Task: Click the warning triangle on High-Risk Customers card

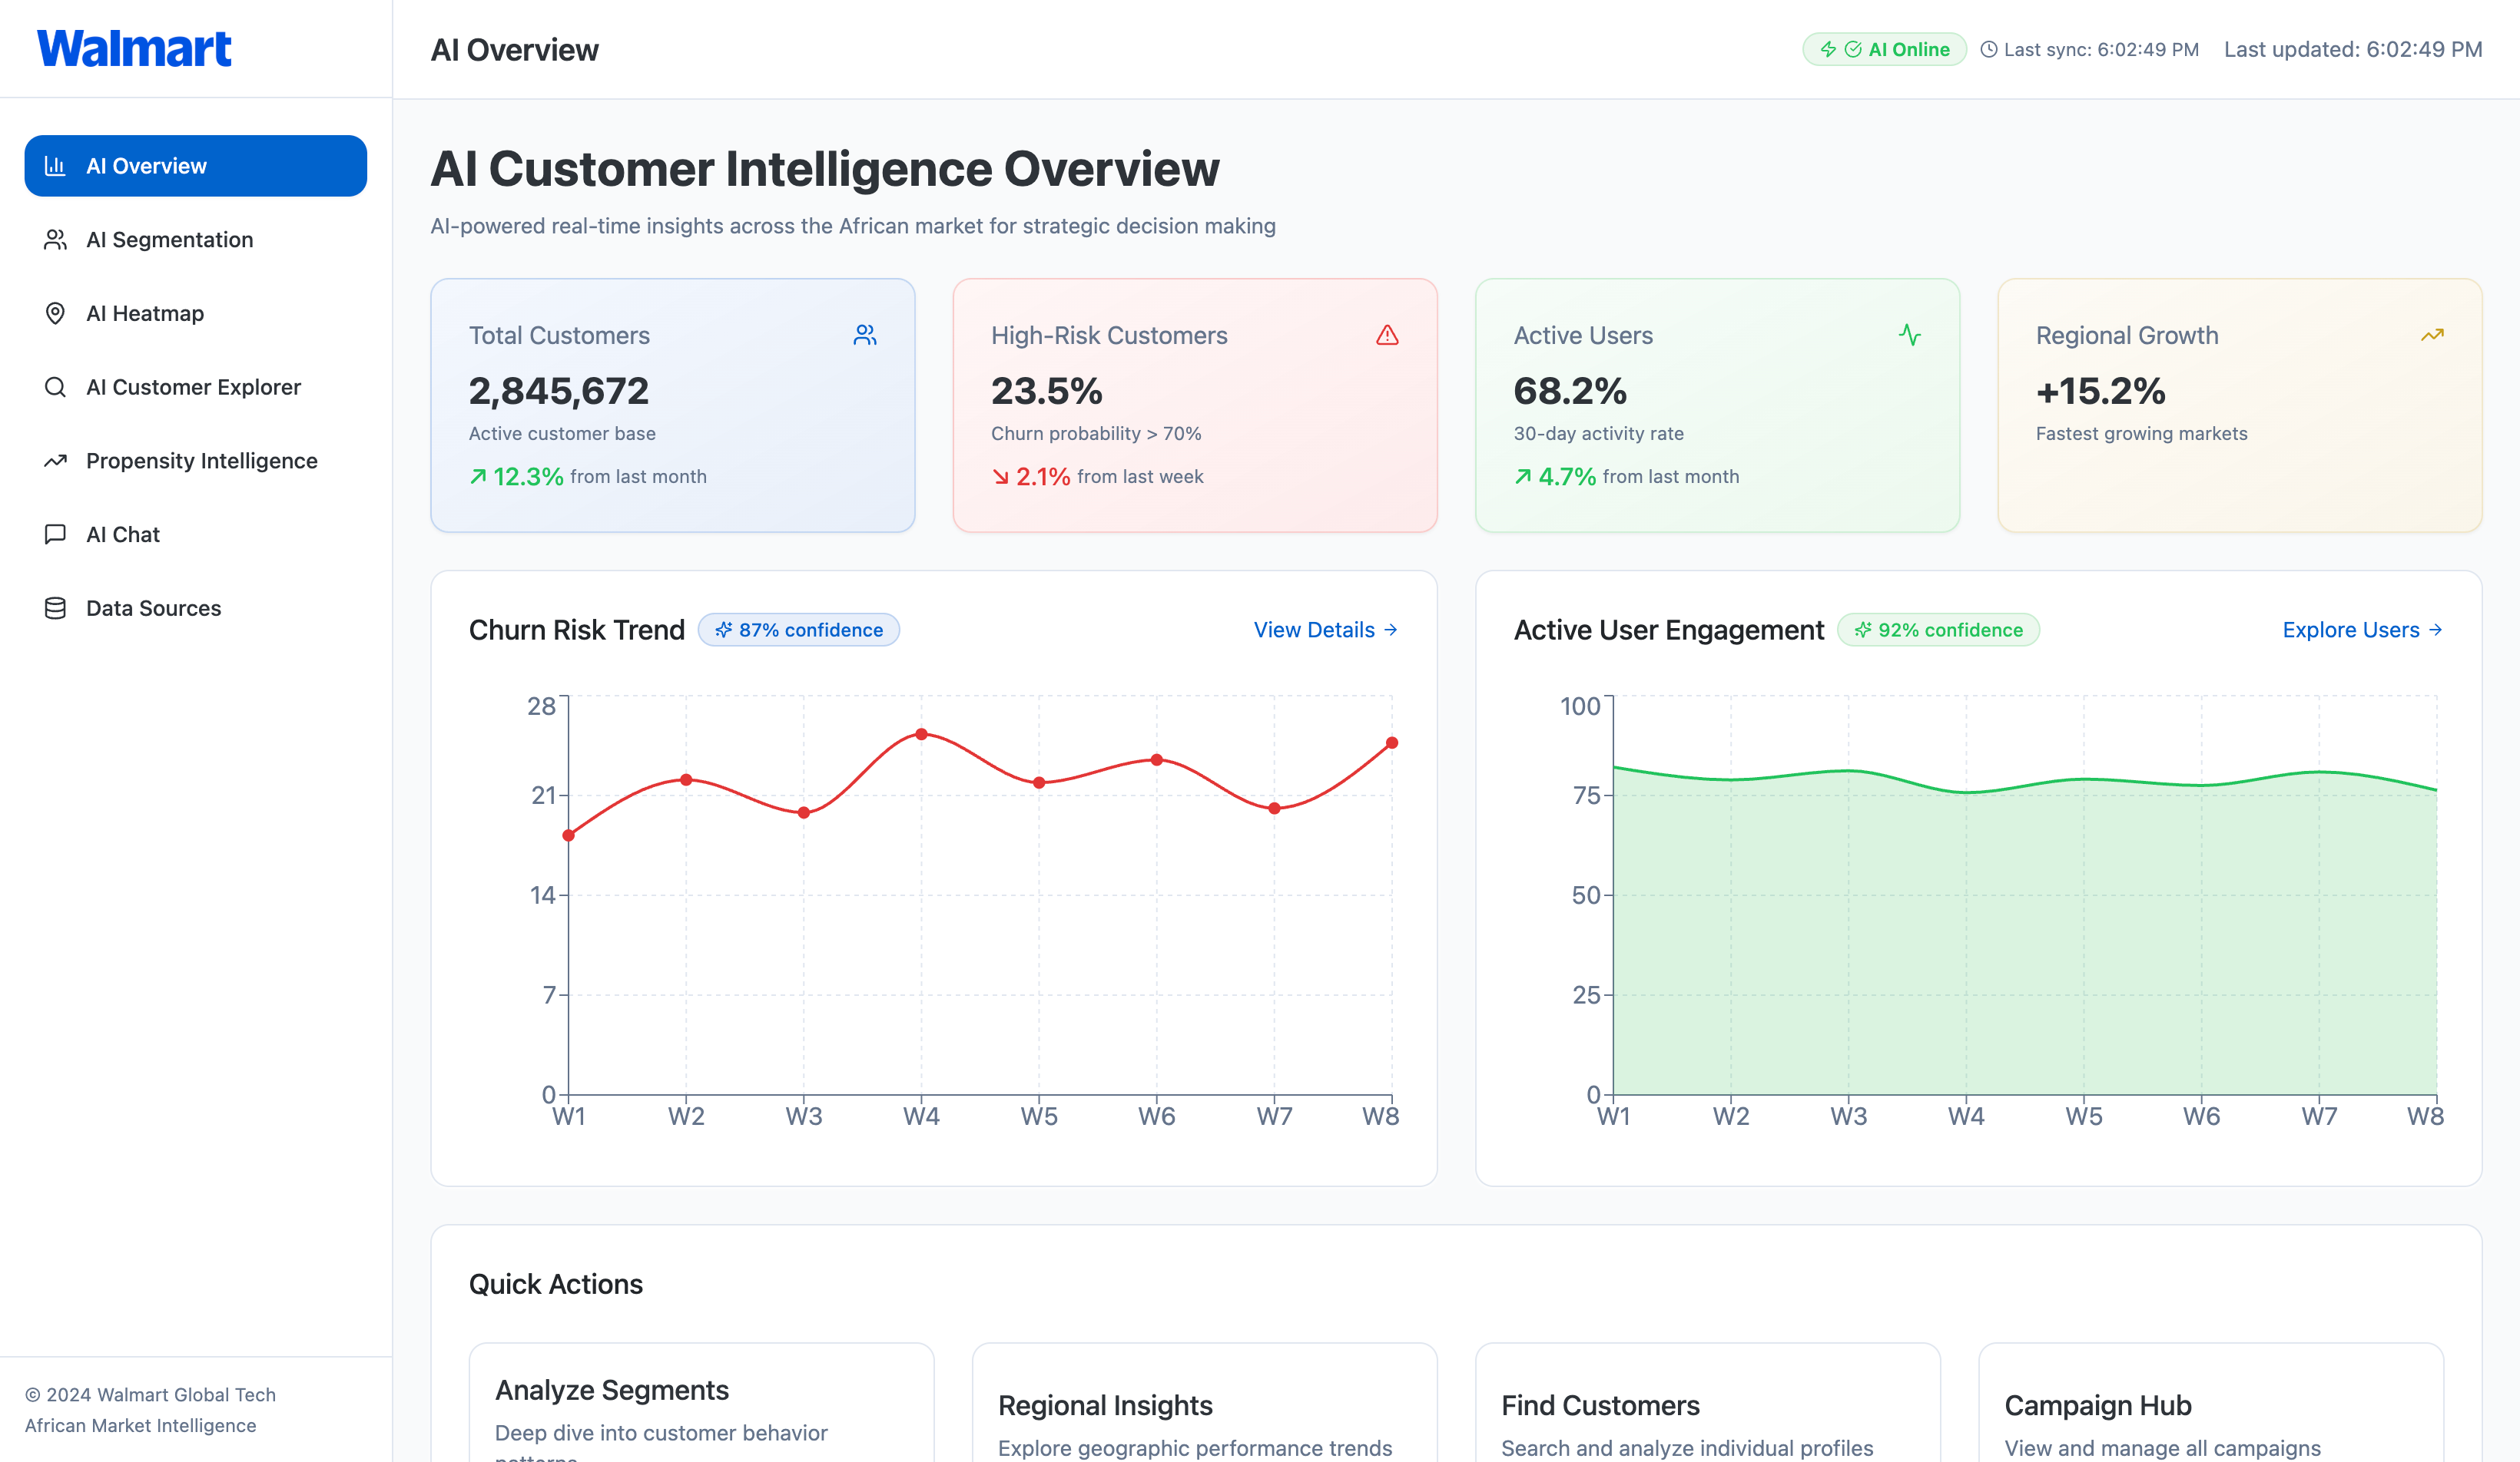Action: coord(1387,335)
